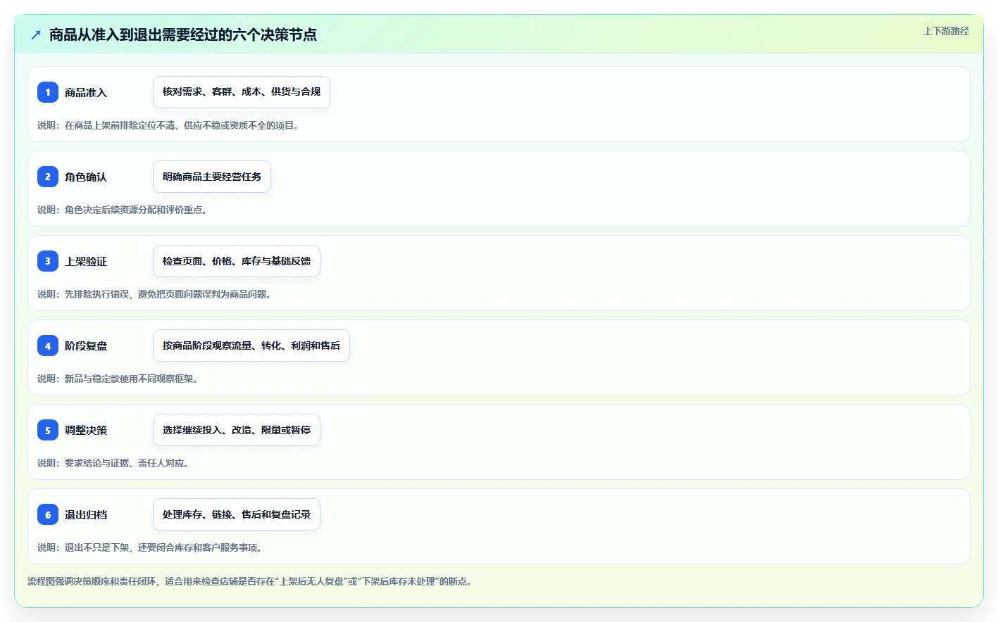Image resolution: width=998 pixels, height=622 pixels.
Task: Click the 检查页面、价格、库存与基础反馈 box
Action: coord(237,261)
